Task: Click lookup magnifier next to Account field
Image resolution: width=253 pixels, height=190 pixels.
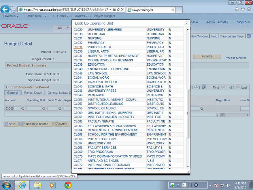Action: click(23, 109)
